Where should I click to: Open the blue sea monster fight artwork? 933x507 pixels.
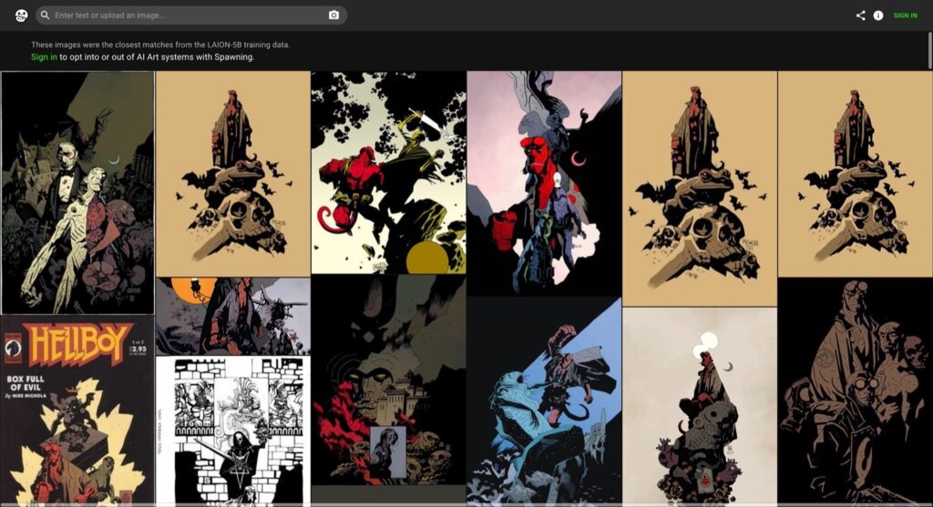click(x=544, y=401)
